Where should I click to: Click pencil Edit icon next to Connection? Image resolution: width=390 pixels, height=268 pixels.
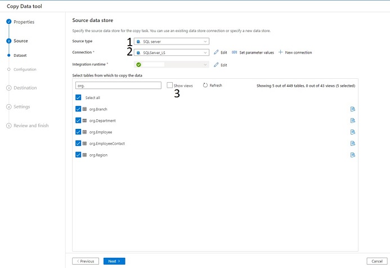point(216,52)
